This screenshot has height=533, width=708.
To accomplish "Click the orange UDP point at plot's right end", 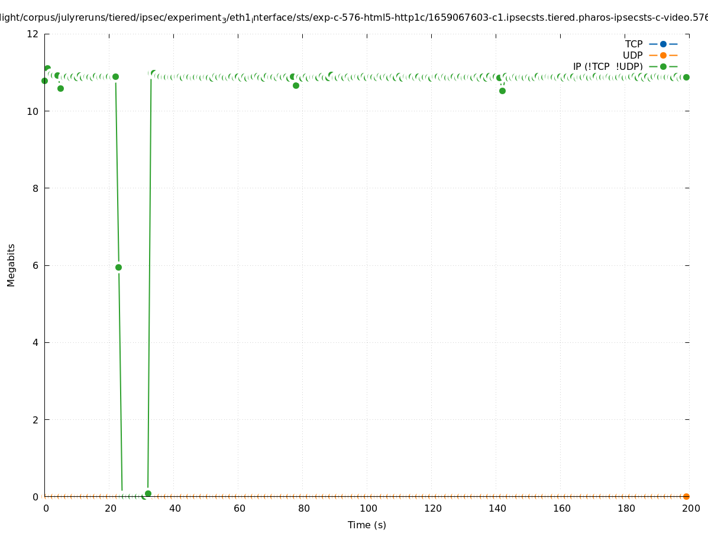I will pyautogui.click(x=686, y=496).
